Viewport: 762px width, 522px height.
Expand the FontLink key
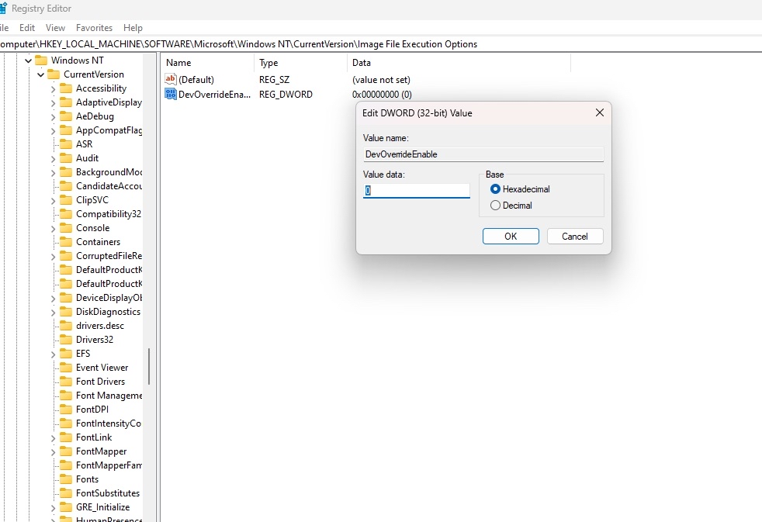tap(53, 438)
